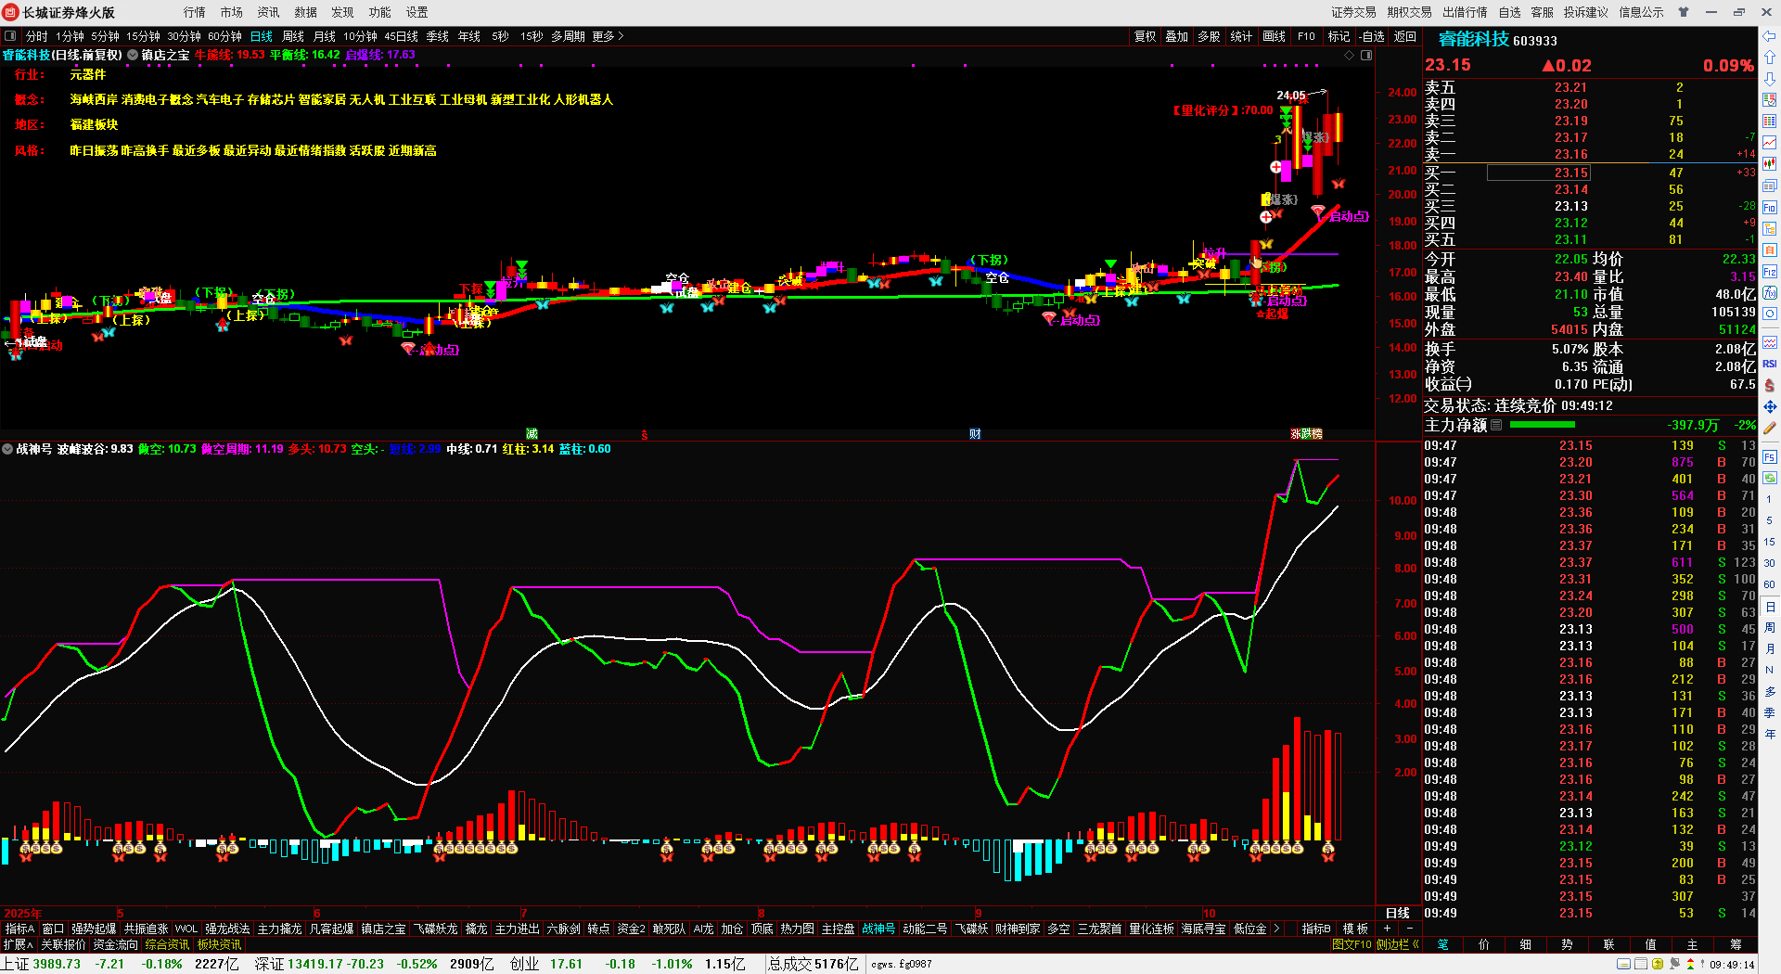The width and height of the screenshot is (1781, 974).
Task: Click the list icon beside 主力净额
Action: click(x=1496, y=425)
